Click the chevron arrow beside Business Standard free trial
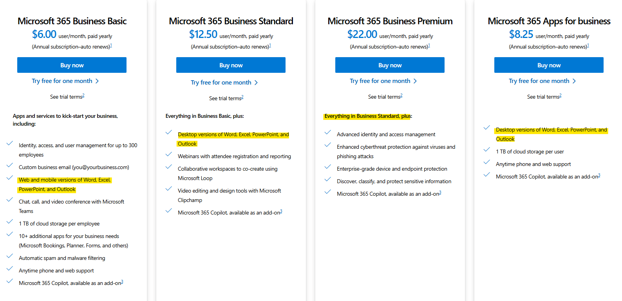 pyautogui.click(x=256, y=83)
